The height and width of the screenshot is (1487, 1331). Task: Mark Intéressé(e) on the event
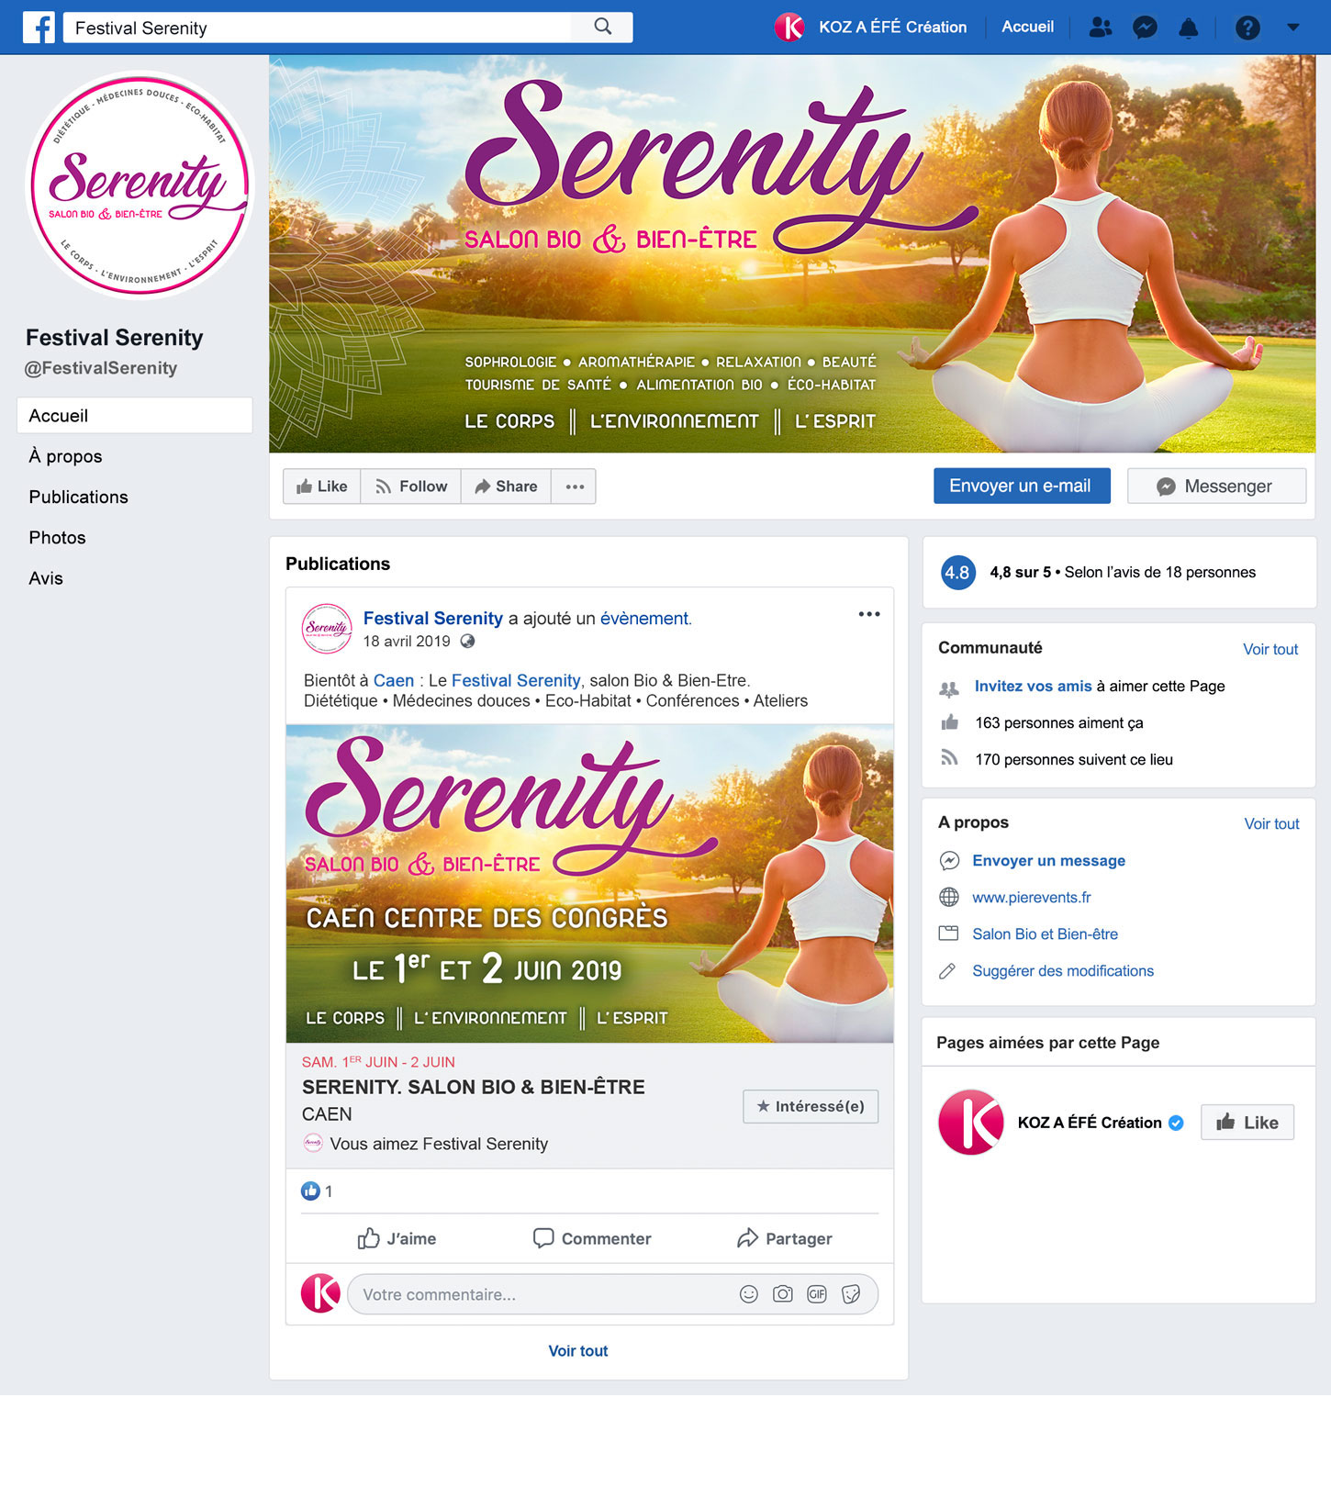(x=811, y=1106)
